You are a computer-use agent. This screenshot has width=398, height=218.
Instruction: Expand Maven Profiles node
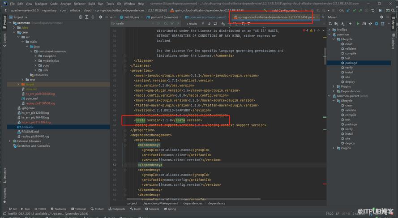[x=330, y=30]
